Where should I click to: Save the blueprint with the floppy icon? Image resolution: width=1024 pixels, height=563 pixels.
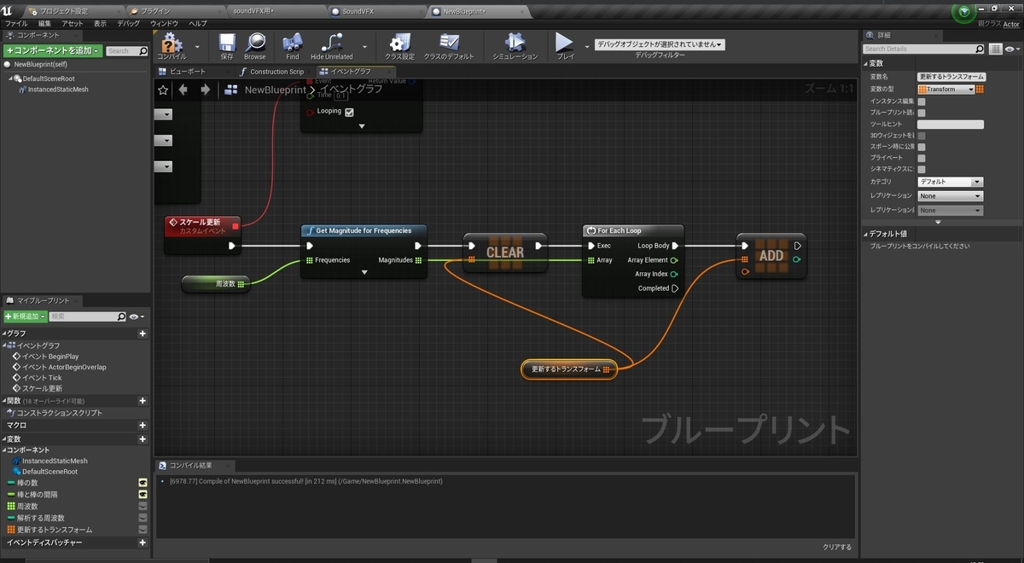227,43
